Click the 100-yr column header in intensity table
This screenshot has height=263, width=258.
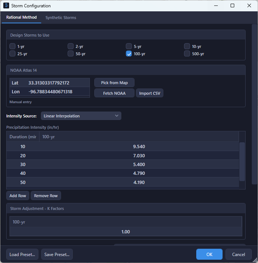point(139,137)
